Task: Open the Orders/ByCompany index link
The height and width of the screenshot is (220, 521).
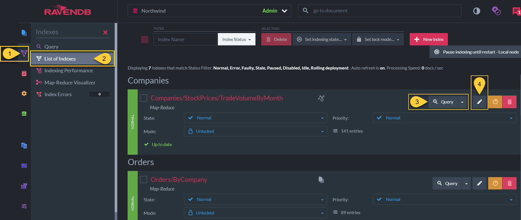Action: (179, 180)
